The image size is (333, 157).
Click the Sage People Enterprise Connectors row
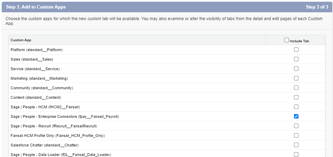tap(65, 116)
